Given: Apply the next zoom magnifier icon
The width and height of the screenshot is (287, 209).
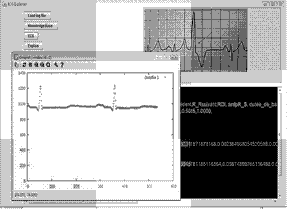Looking at the screenshot, I should [x=42, y=65].
